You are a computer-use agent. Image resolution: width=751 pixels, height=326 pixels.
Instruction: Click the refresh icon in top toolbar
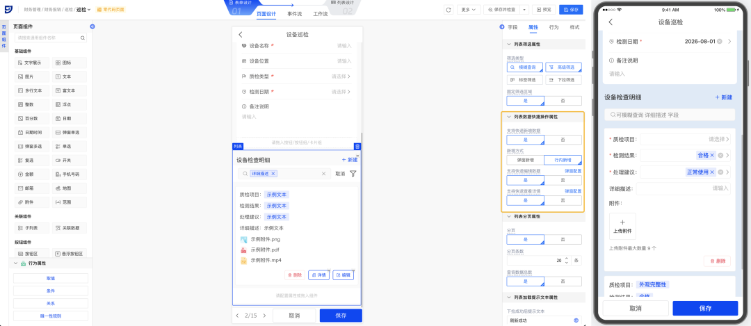449,10
